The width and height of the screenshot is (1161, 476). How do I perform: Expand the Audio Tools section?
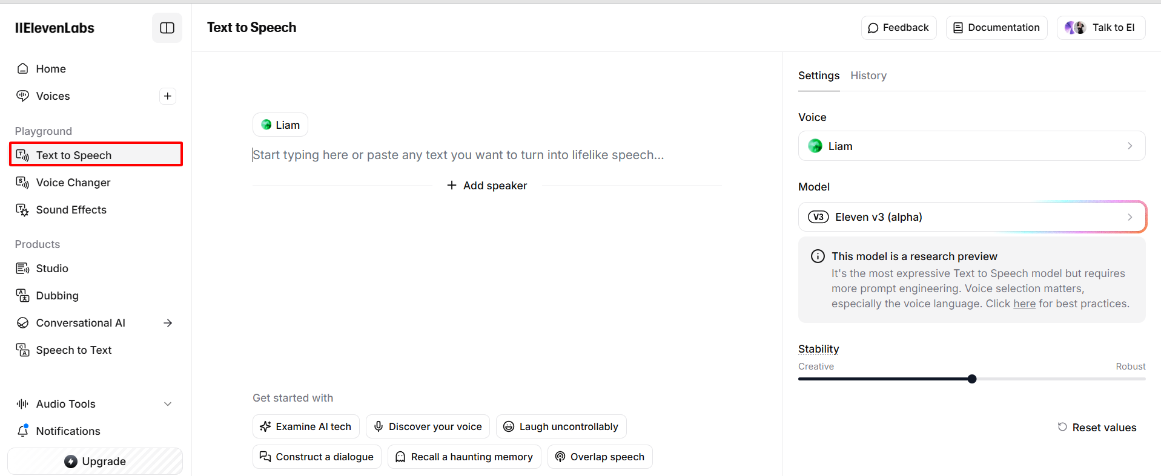click(168, 404)
